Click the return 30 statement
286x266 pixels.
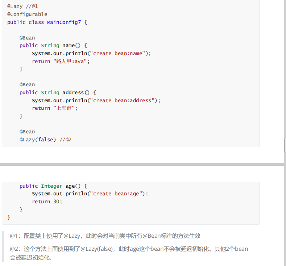click(47, 201)
